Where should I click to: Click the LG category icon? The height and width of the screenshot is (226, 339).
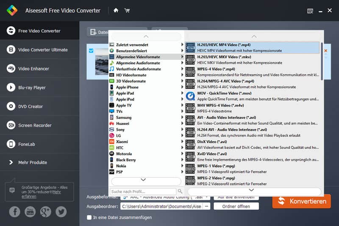(x=111, y=136)
